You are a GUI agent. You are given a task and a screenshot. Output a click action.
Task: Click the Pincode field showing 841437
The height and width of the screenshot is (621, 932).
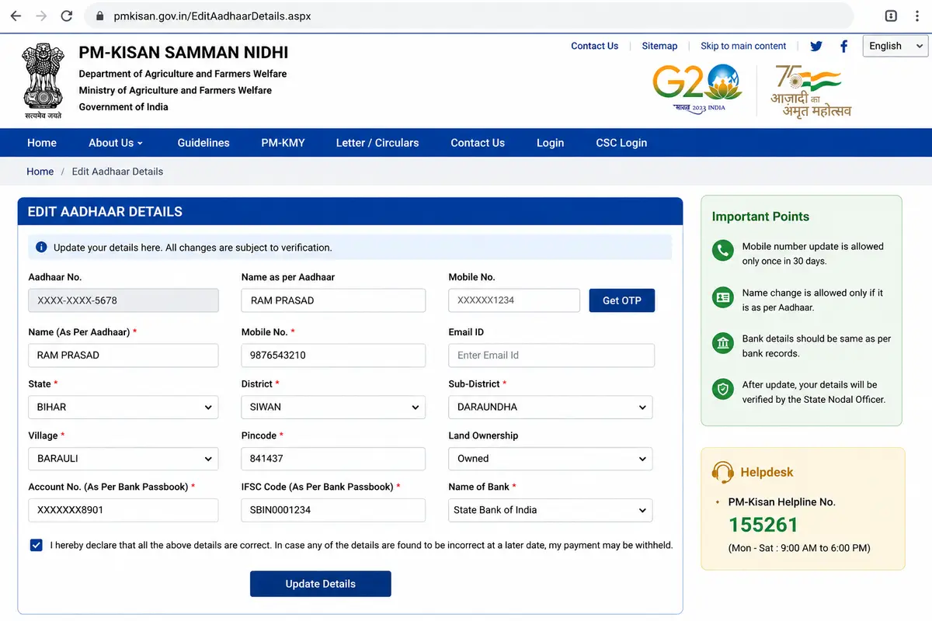click(333, 459)
